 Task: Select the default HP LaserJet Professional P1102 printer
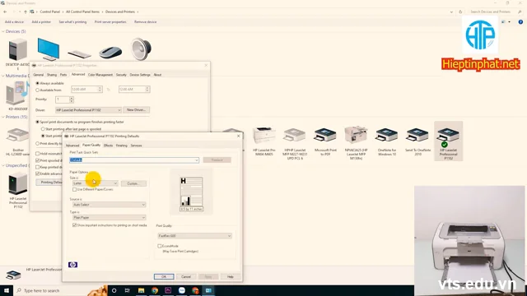[448, 141]
